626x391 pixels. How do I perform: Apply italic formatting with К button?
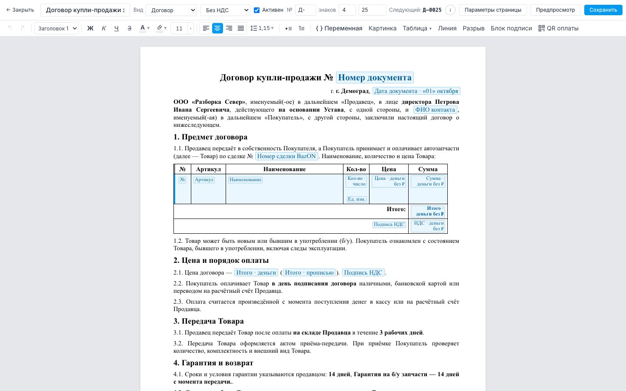[103, 28]
